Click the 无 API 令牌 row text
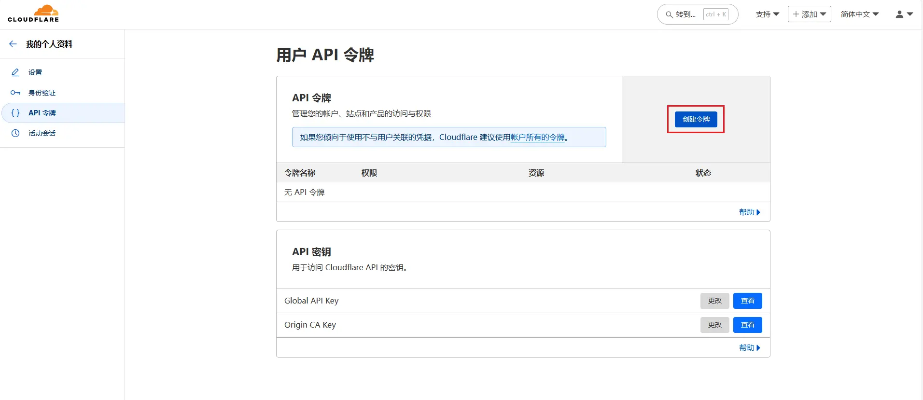 click(x=305, y=193)
